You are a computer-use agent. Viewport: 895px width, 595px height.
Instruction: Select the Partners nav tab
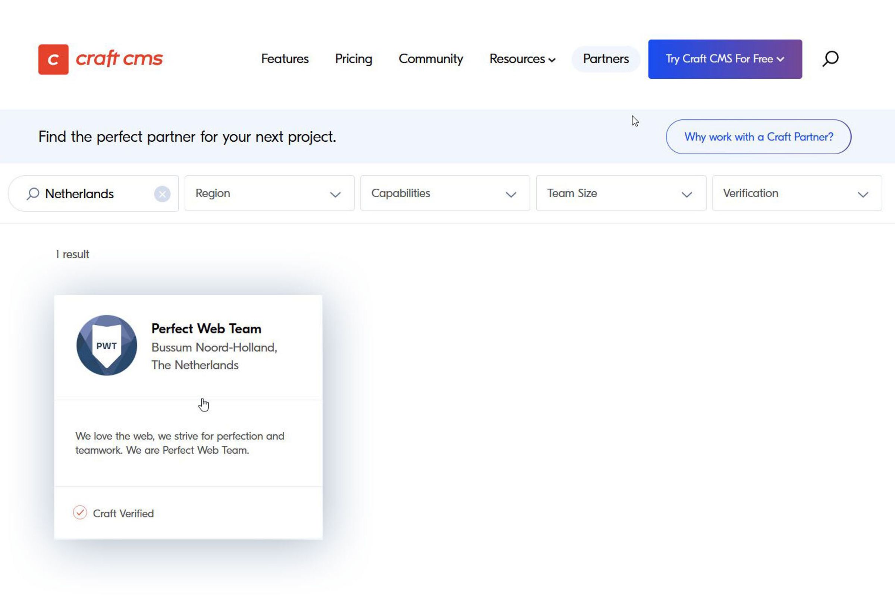[x=605, y=59]
